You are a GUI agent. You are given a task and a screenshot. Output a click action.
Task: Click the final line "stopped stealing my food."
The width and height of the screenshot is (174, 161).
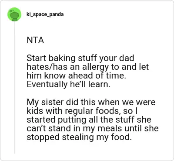point(79,137)
